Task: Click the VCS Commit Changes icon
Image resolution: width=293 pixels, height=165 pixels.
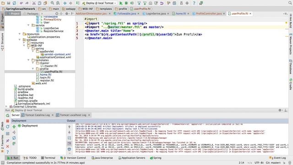Action: [145, 3]
